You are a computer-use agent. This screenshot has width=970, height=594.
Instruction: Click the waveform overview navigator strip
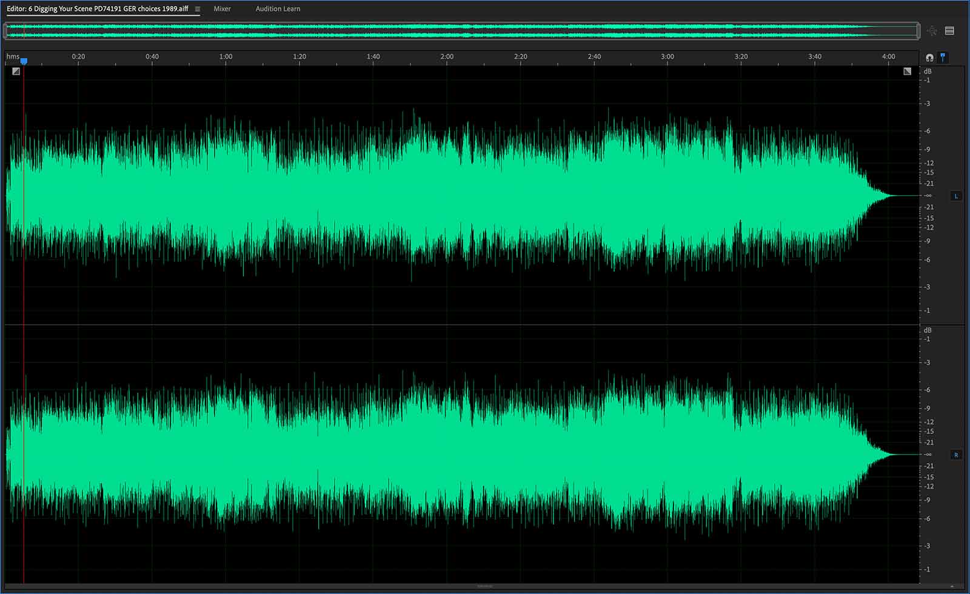[x=455, y=31]
